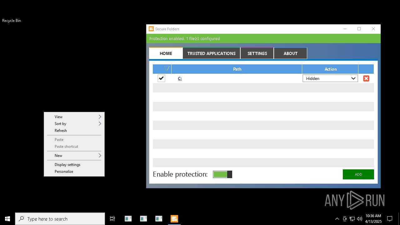400x225 pixels.
Task: Select the Home tab
Action: coord(166,53)
